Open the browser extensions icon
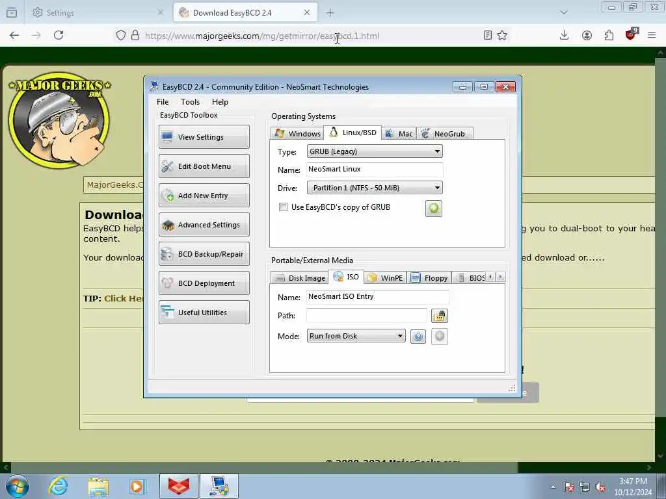Image resolution: width=666 pixels, height=499 pixels. click(609, 35)
